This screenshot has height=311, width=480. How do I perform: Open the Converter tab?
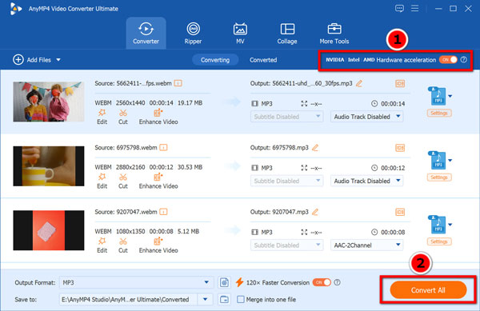[146, 33]
